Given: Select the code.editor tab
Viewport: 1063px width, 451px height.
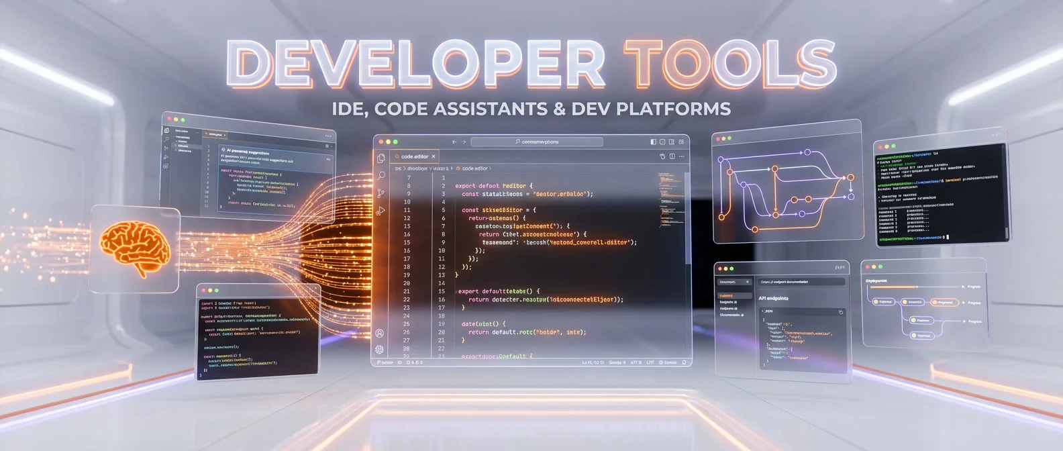Looking at the screenshot, I should pyautogui.click(x=415, y=156).
